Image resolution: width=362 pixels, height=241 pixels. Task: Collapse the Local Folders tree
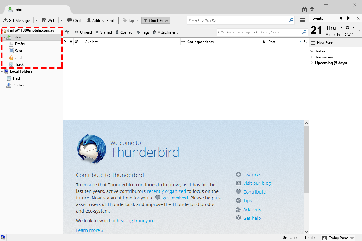2,71
